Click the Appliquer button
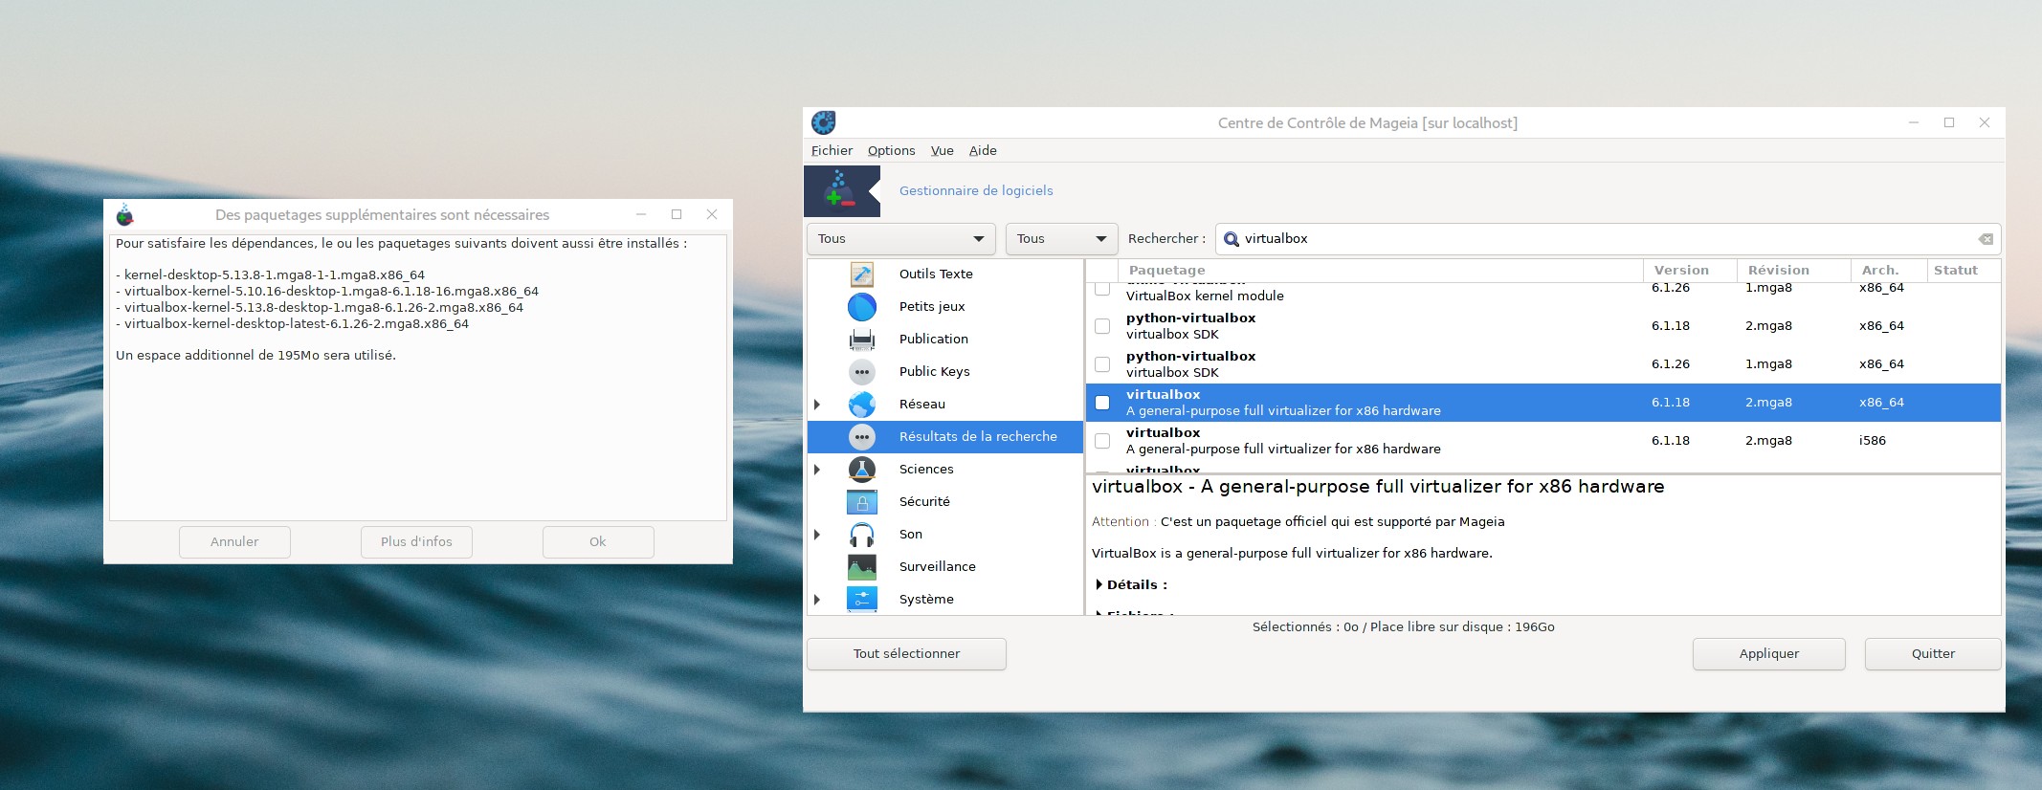 click(1769, 654)
